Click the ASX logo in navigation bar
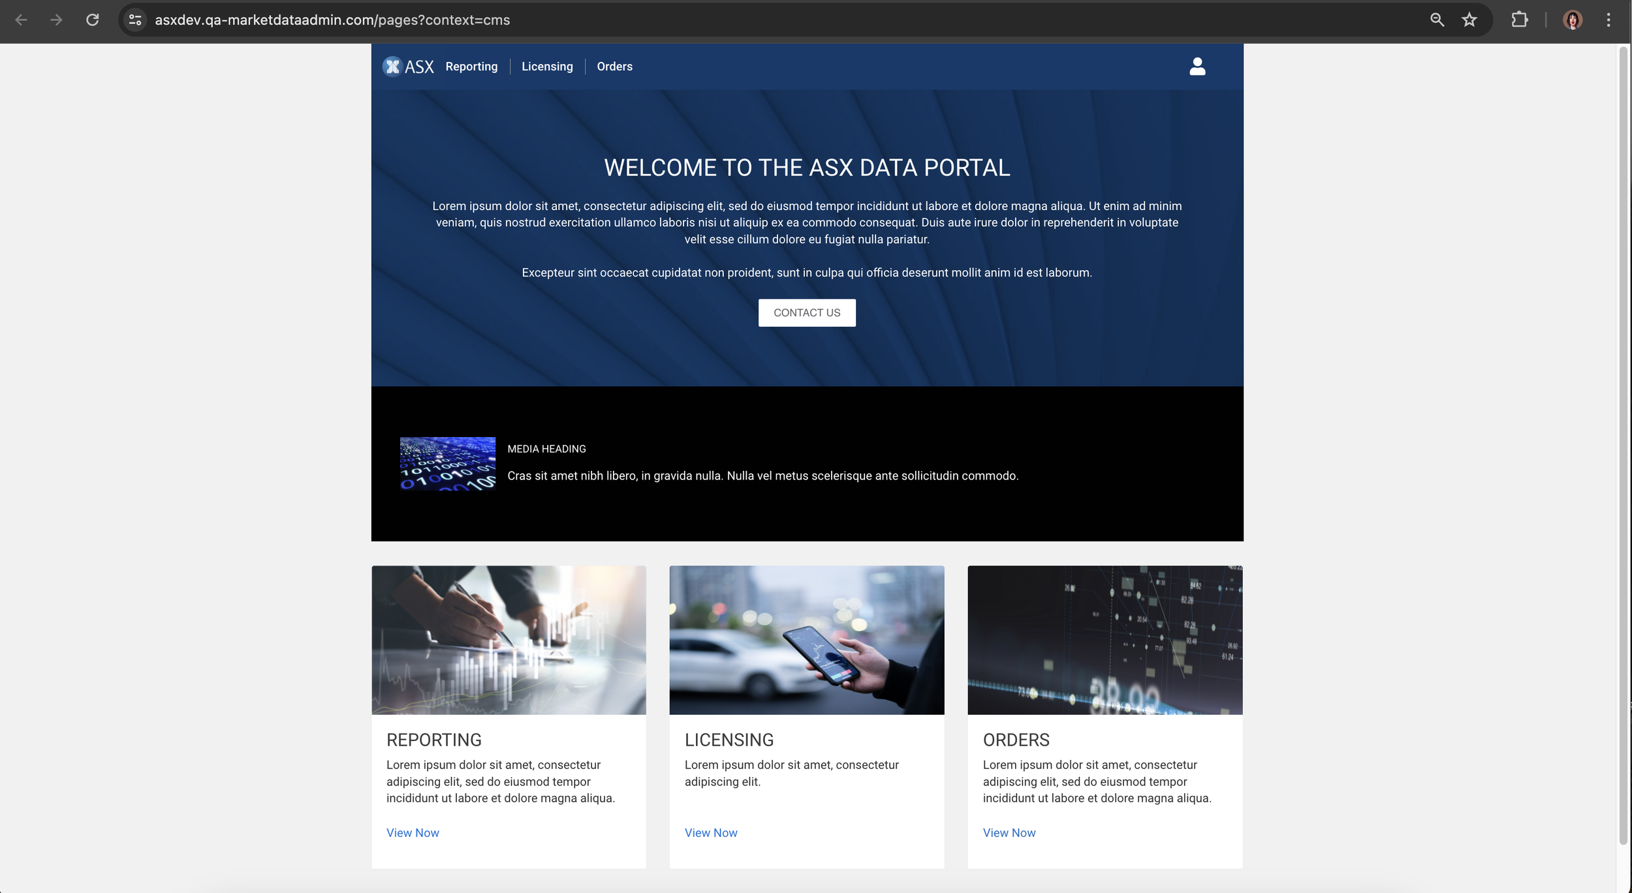The image size is (1632, 893). point(408,66)
